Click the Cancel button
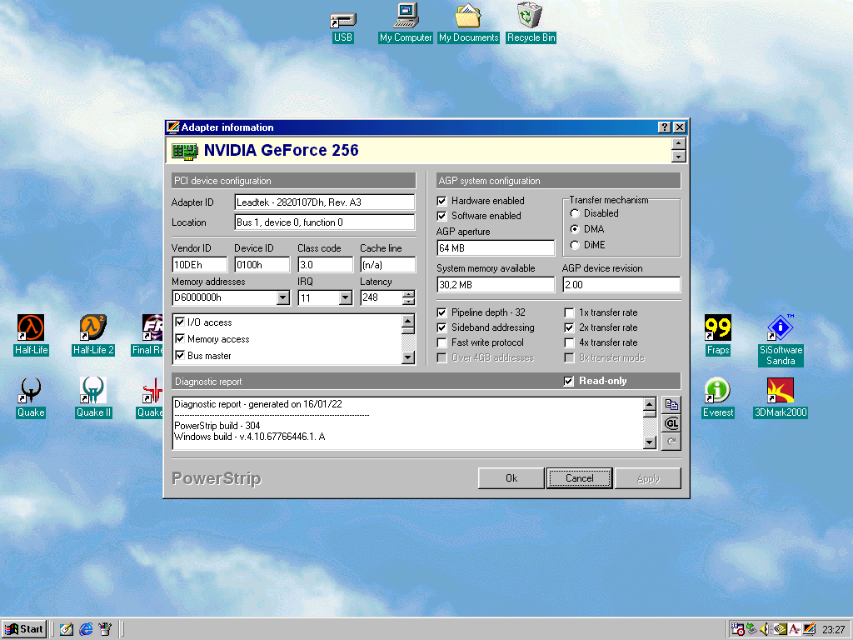 (580, 478)
